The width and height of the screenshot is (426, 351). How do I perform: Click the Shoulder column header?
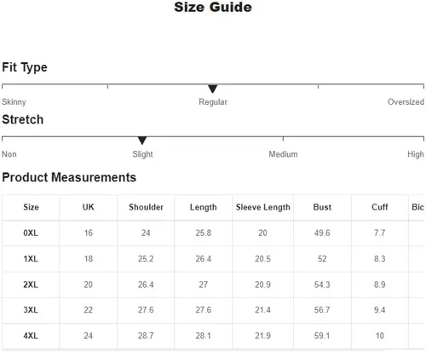coord(146,207)
